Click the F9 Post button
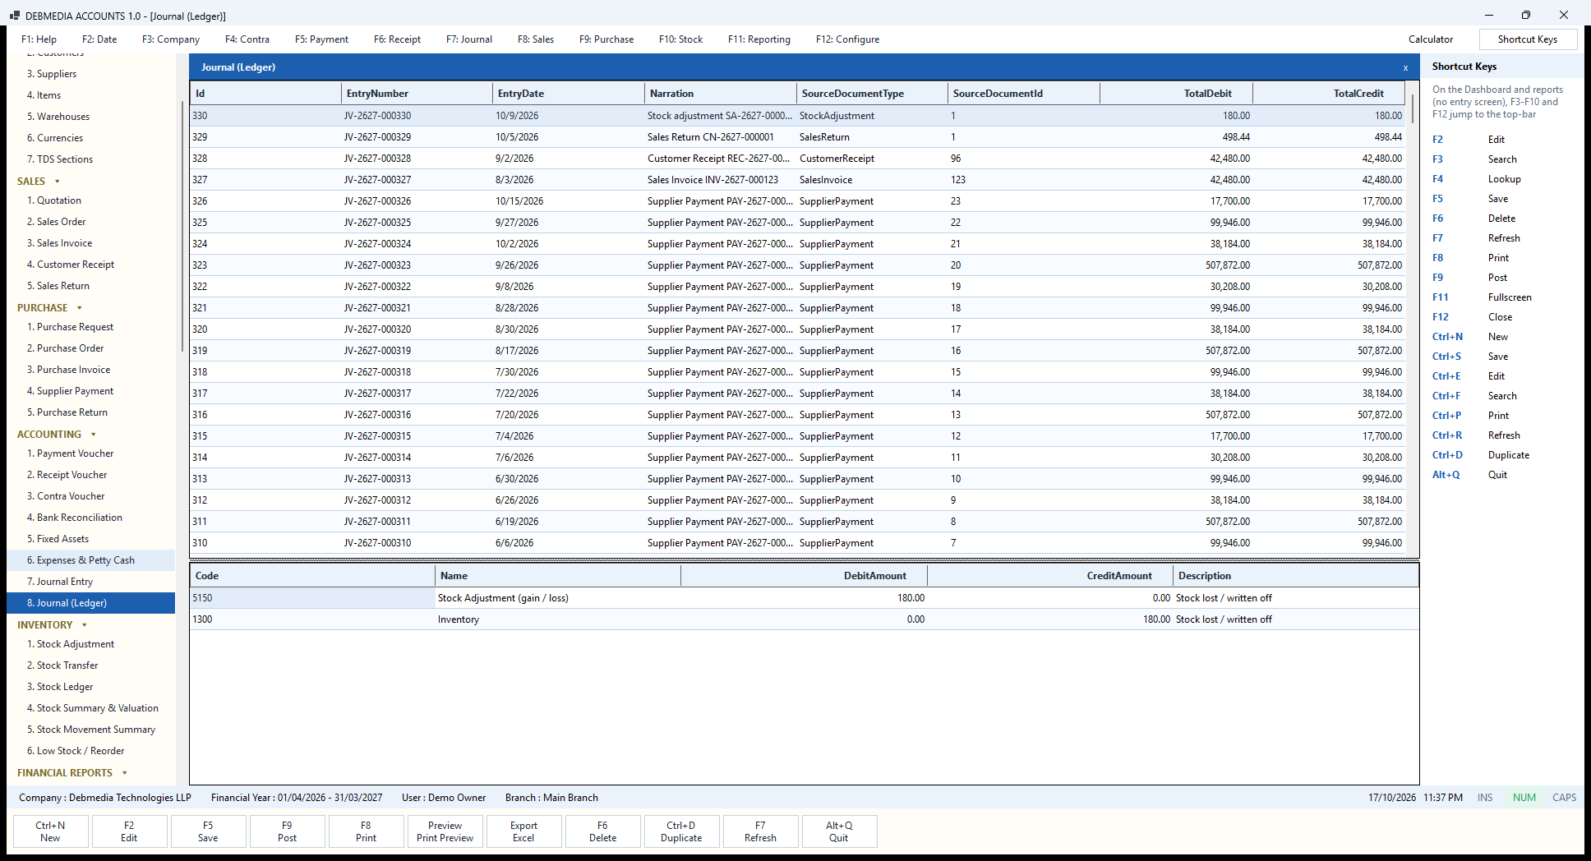This screenshot has width=1591, height=861. point(287,831)
